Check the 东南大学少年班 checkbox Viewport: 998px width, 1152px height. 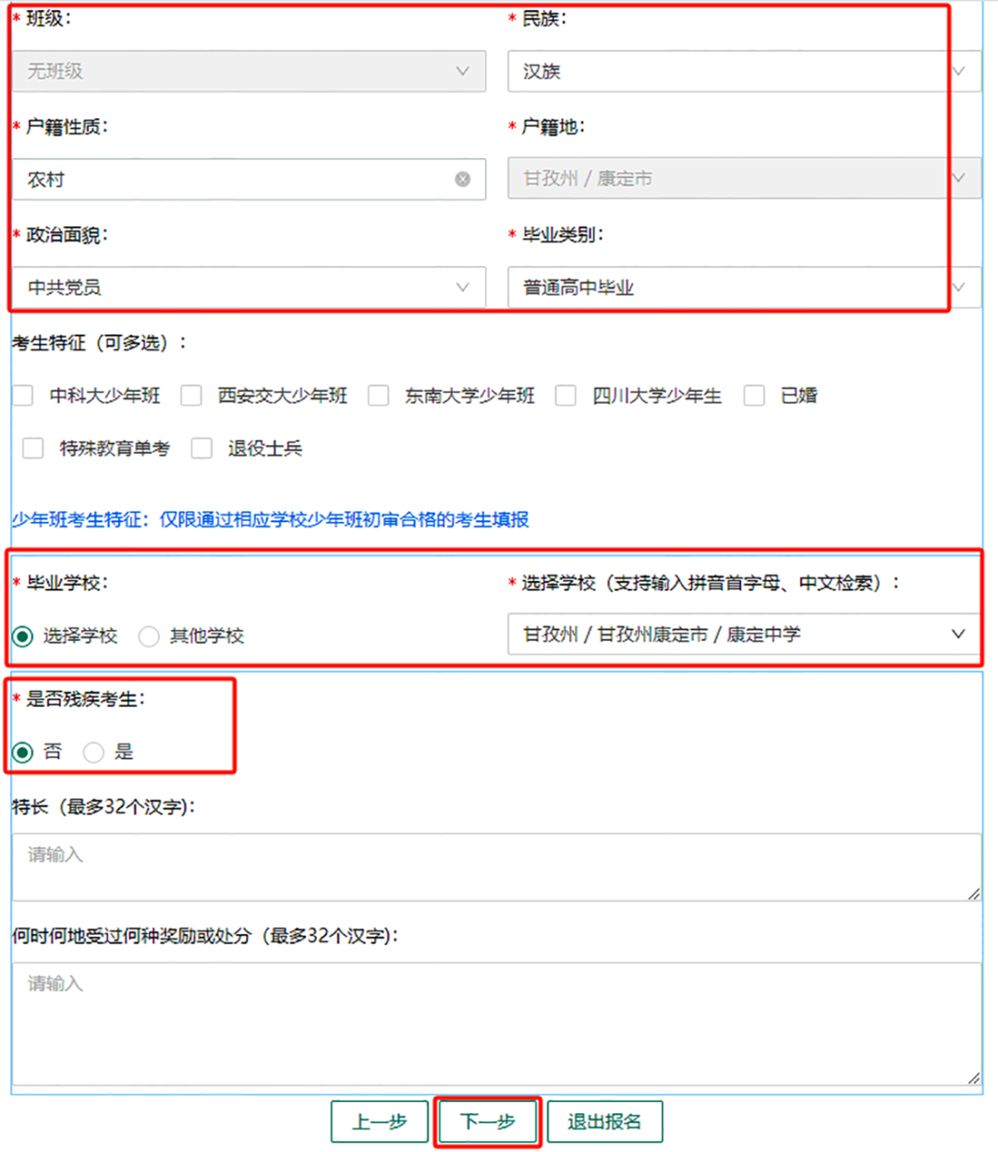tap(379, 395)
